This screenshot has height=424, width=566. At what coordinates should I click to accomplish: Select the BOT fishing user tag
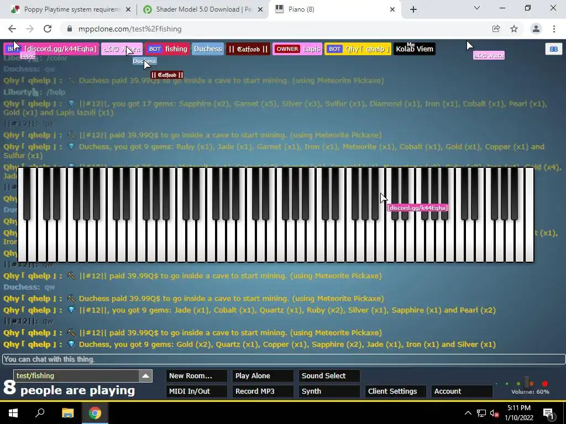(x=168, y=49)
